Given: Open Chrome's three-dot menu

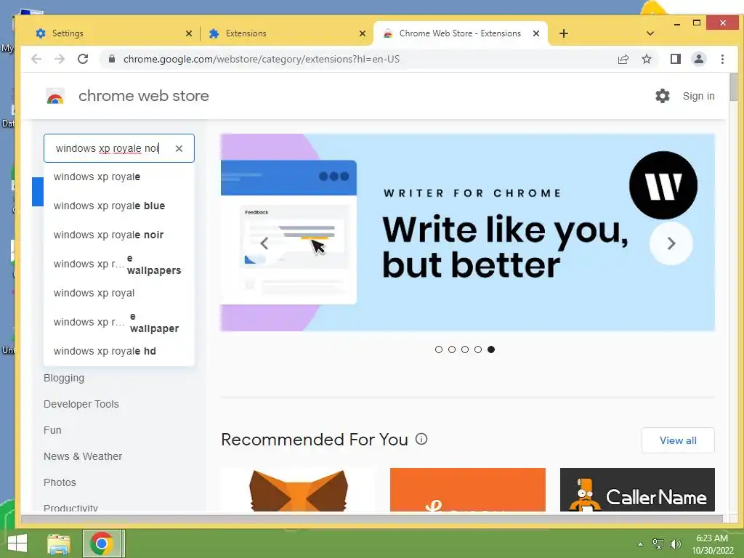Looking at the screenshot, I should (x=722, y=59).
